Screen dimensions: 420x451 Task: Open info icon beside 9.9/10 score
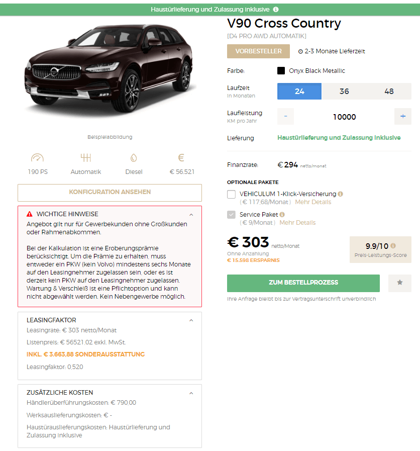point(393,246)
